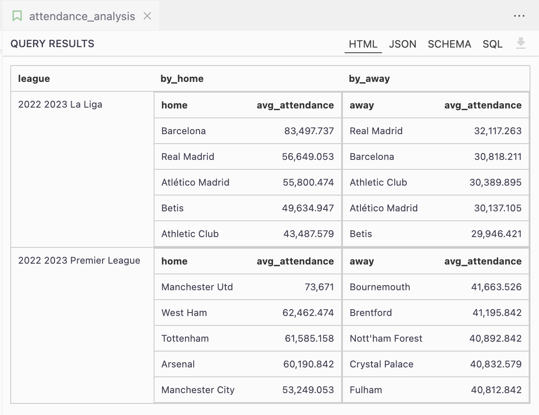Select the 2022 2023 Premier League cell
This screenshot has width=539, height=415.
click(79, 260)
